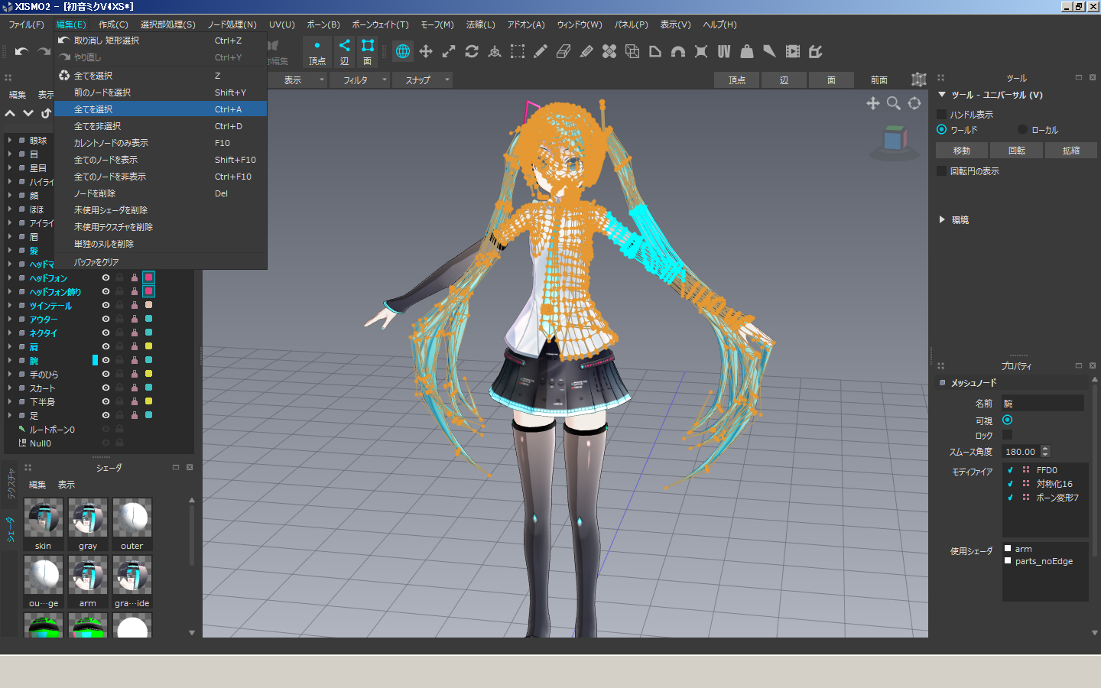Click the 拡縮 button in tool panel
The image size is (1101, 688).
(x=1070, y=151)
